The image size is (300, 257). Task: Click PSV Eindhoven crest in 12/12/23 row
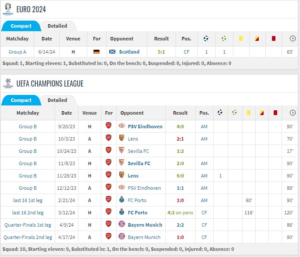pos(121,187)
